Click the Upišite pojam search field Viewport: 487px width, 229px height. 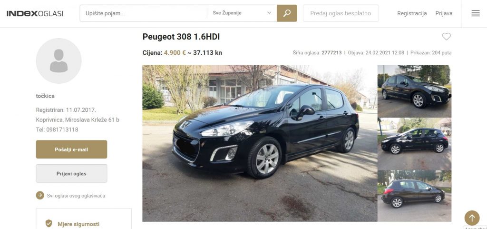point(144,13)
